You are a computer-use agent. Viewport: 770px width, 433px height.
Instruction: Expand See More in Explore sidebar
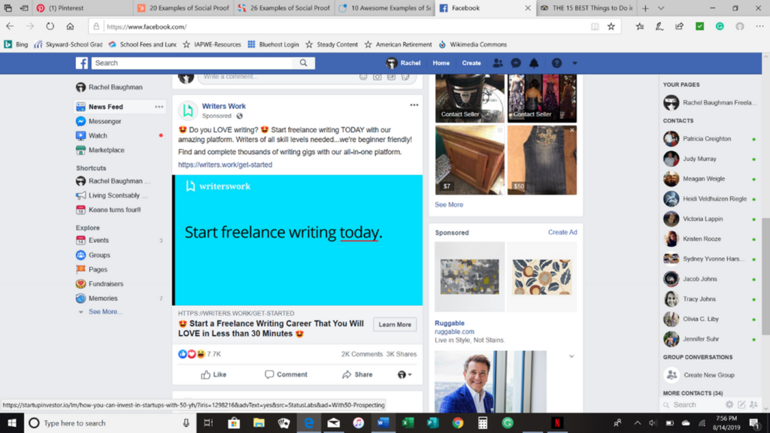[x=105, y=312]
